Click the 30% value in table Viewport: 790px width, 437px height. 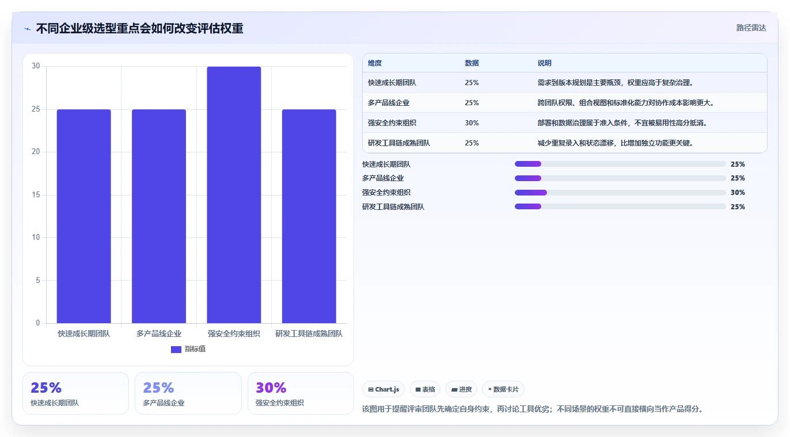(x=472, y=123)
